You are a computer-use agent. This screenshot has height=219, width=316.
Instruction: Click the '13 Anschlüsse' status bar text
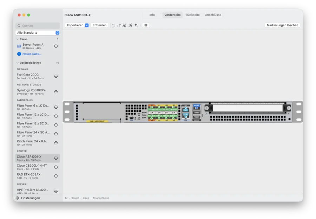click(101, 198)
